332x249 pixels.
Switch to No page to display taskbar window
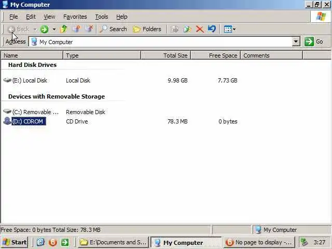point(259,242)
